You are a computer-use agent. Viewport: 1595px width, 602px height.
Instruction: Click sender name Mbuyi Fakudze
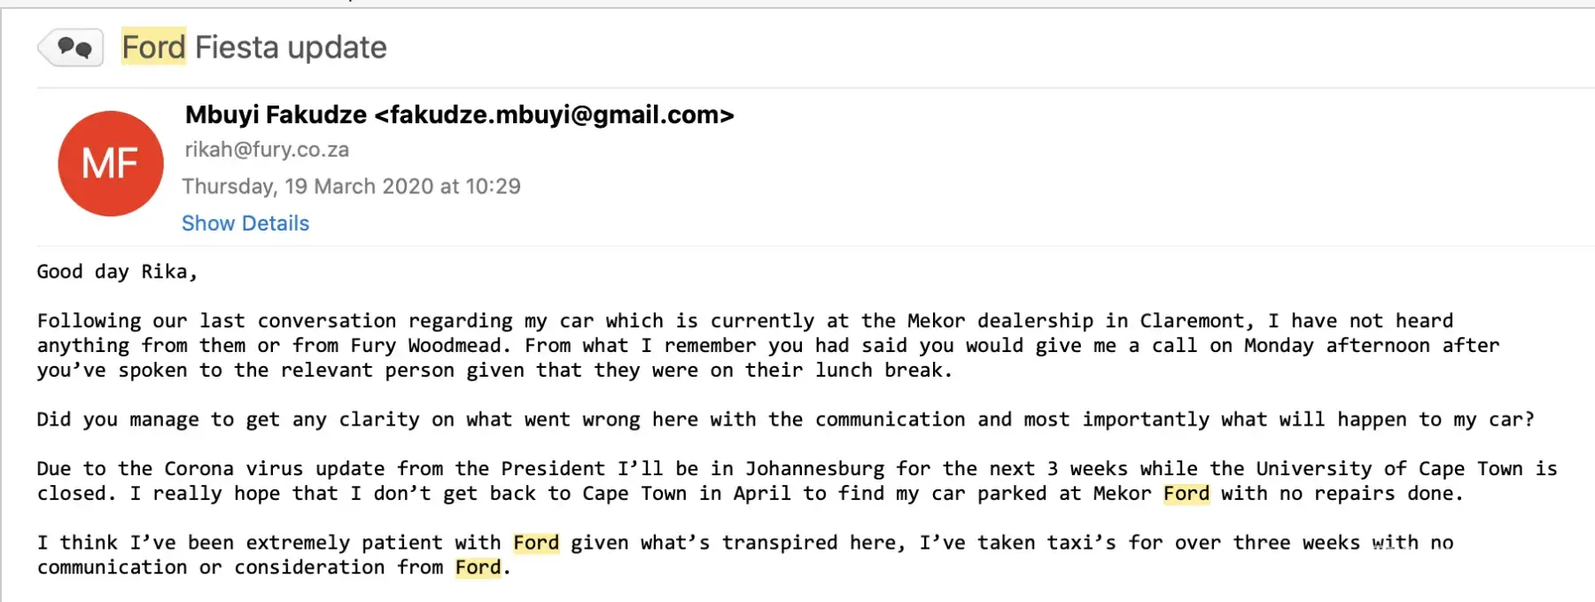coord(276,115)
